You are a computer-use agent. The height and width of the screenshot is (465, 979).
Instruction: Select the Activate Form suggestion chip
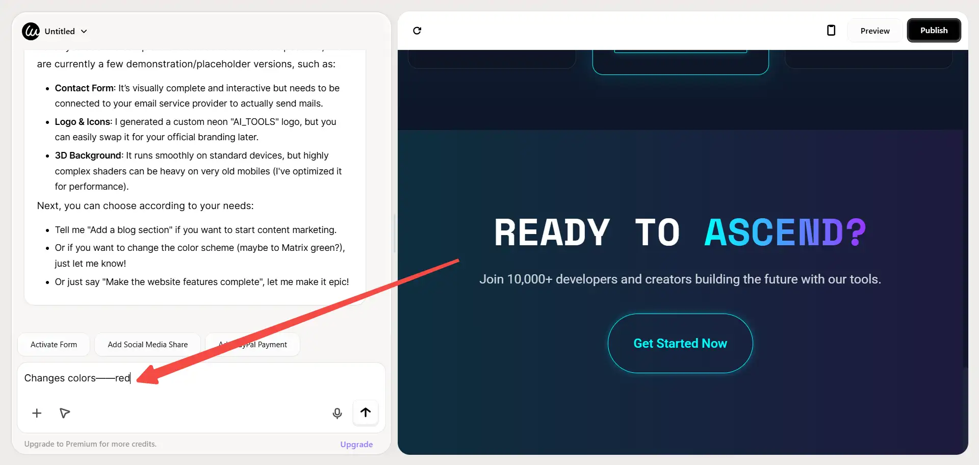tap(54, 345)
